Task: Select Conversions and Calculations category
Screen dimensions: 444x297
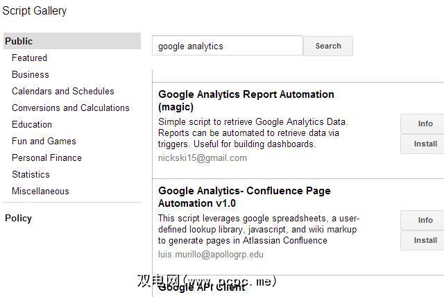Action: point(71,108)
